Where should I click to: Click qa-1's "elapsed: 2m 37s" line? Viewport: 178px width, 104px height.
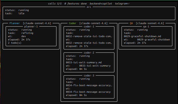tap(135, 43)
